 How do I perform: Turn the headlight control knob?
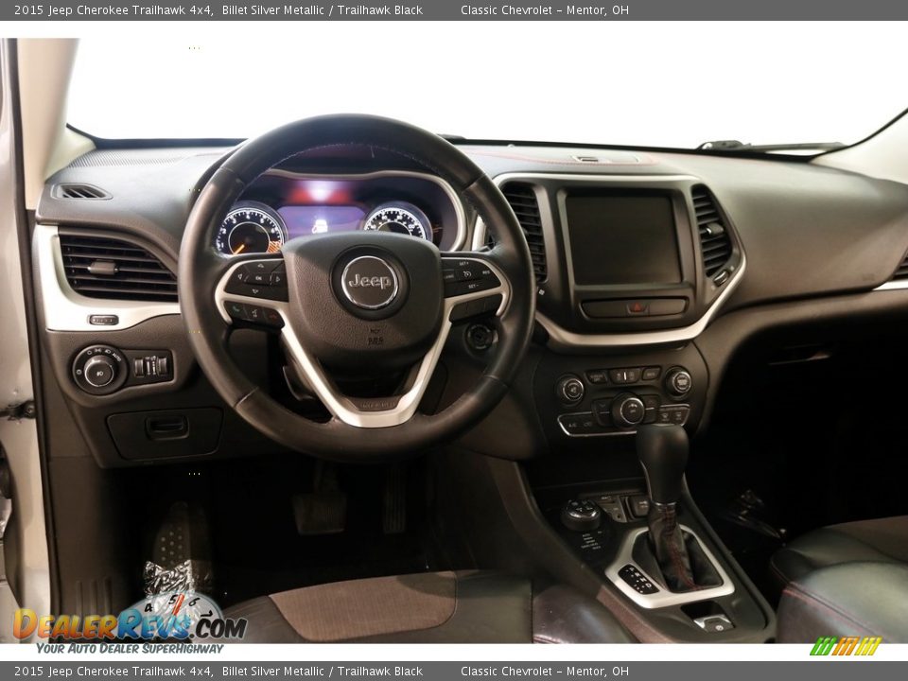tap(98, 369)
